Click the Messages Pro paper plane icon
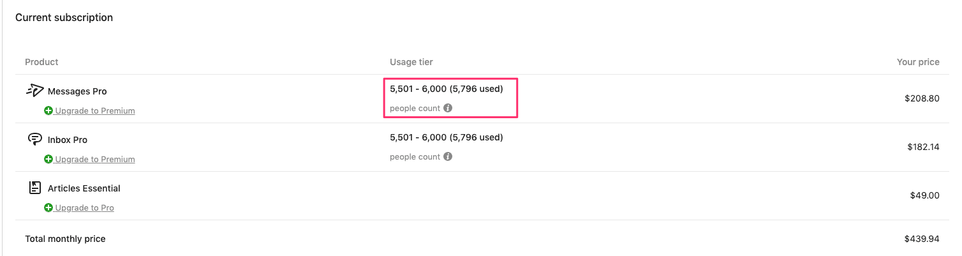Image resolution: width=962 pixels, height=256 pixels. coord(34,91)
